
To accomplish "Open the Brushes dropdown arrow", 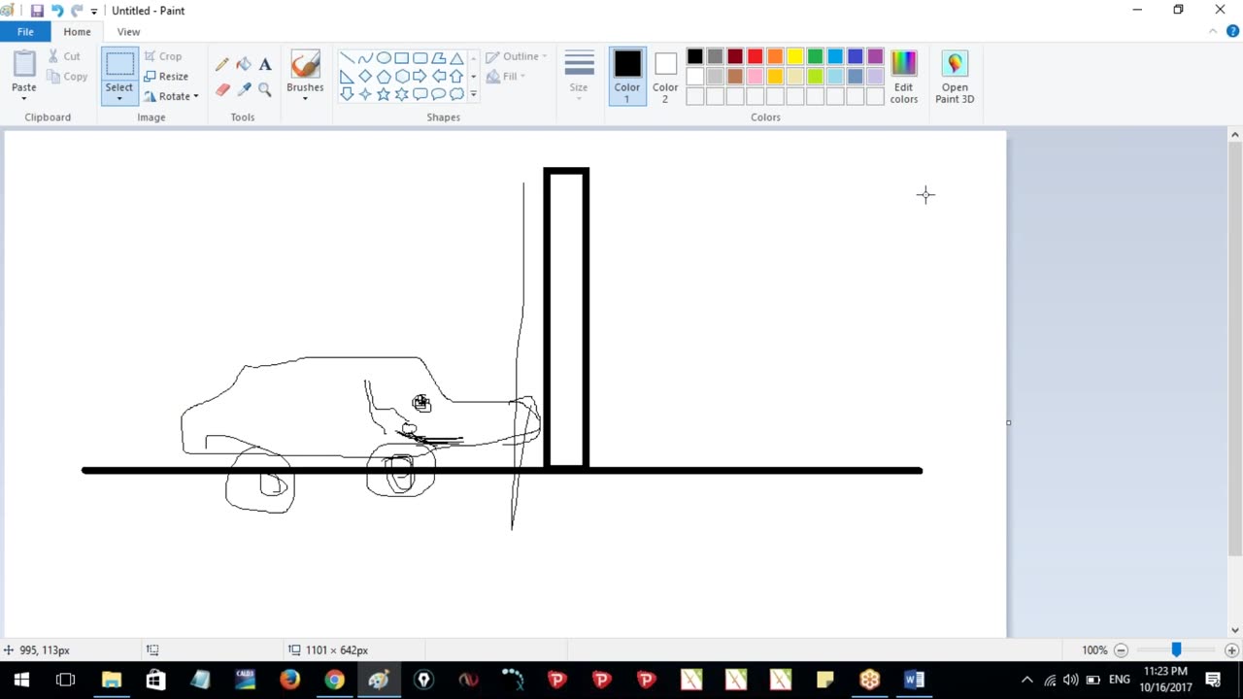I will [x=305, y=99].
